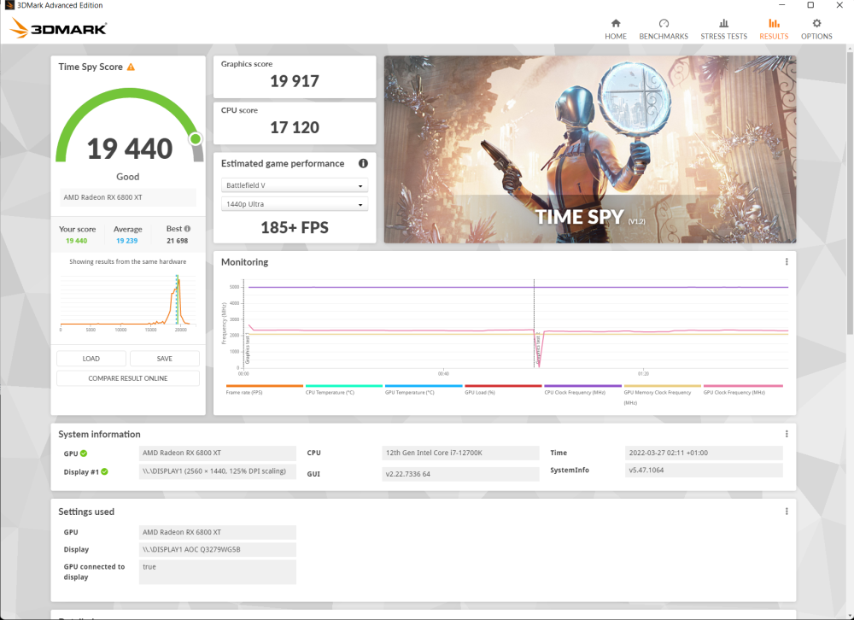Toggle the GPU Load (%) legend
The width and height of the screenshot is (854, 620).
pos(503,389)
